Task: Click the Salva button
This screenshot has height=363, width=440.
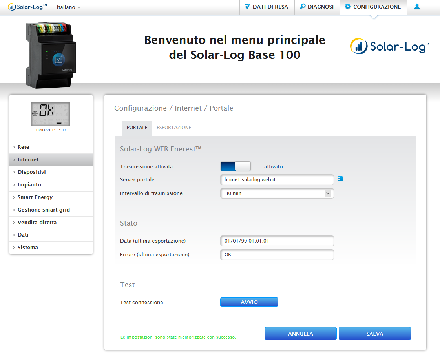Action: click(x=374, y=334)
